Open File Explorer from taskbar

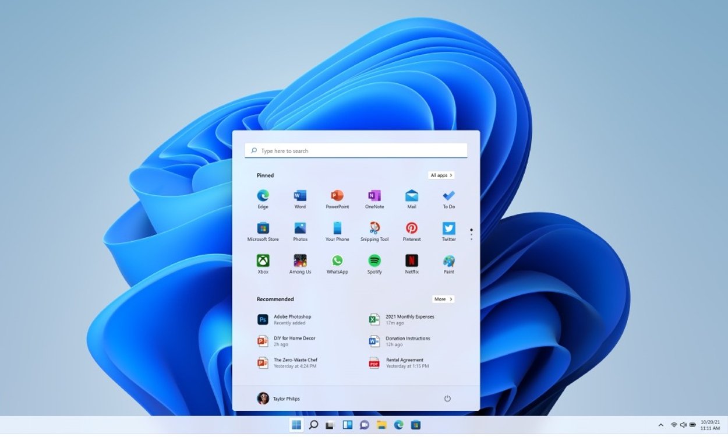coord(381,425)
